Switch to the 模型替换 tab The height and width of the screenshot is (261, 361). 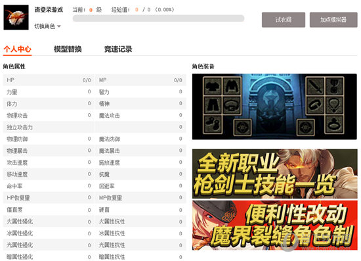[x=68, y=49]
